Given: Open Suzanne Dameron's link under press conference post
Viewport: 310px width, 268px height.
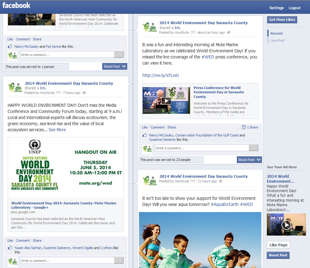Looking at the screenshot, I should pos(162,140).
